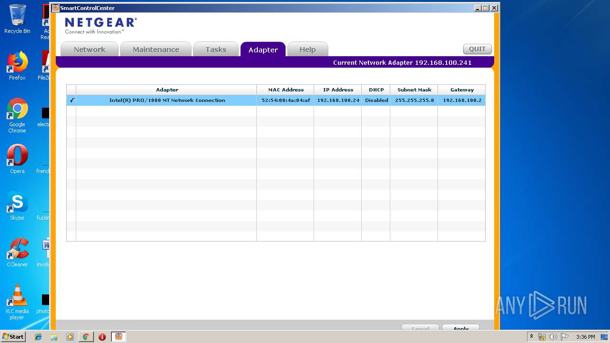
Task: Click the Current Network Adapter status text
Action: 402,62
